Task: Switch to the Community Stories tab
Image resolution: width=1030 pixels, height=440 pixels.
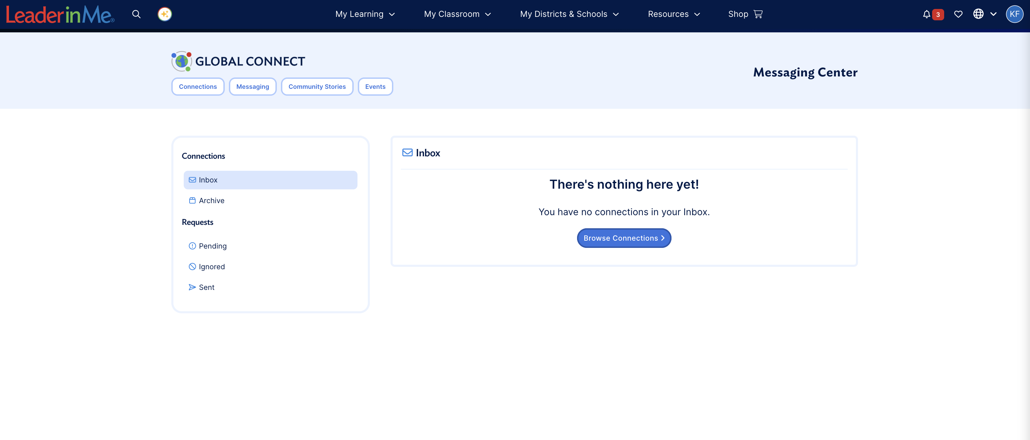Action: click(317, 87)
